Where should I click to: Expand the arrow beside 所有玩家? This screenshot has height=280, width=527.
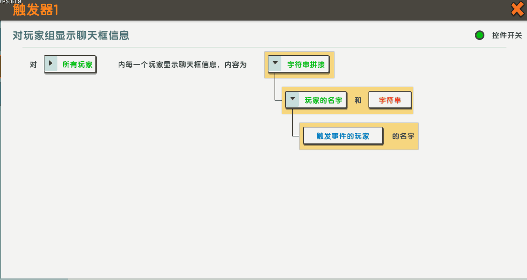pos(51,64)
